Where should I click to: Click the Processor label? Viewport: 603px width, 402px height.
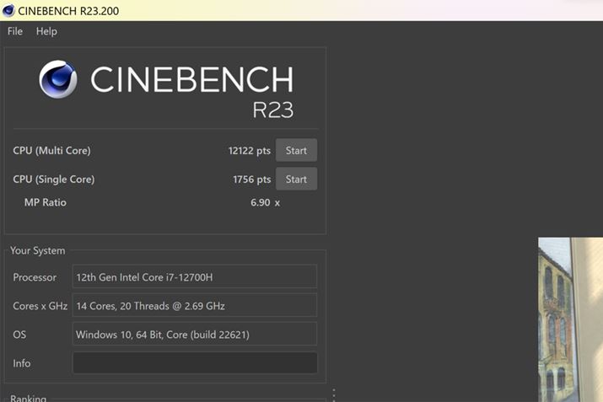35,277
